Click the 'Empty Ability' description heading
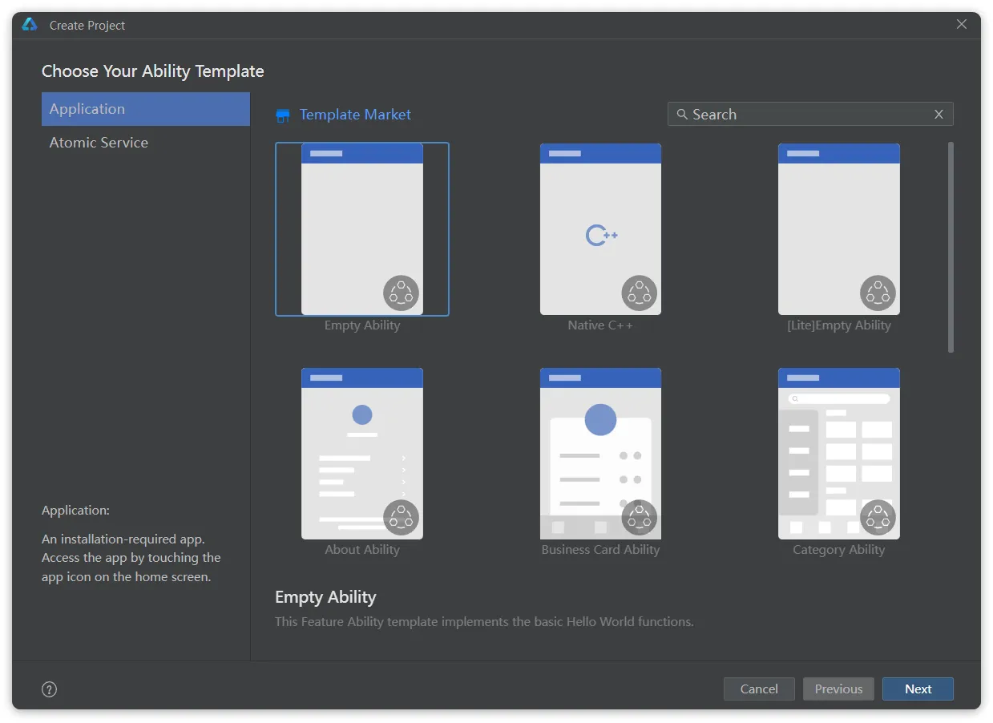The image size is (993, 723). click(x=325, y=597)
